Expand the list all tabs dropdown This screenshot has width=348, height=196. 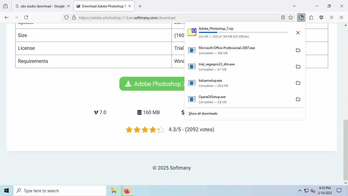294,6
